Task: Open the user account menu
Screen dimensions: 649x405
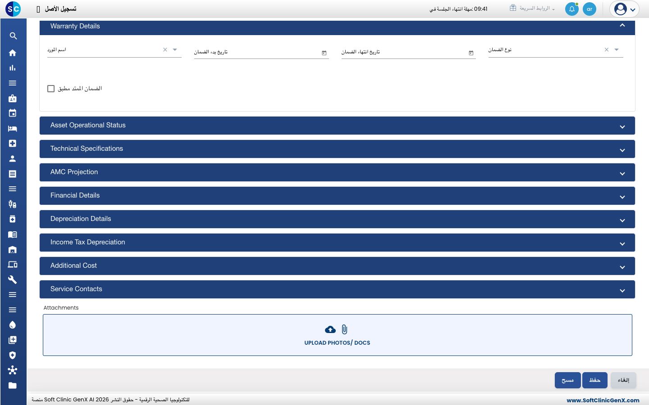Action: pos(625,9)
